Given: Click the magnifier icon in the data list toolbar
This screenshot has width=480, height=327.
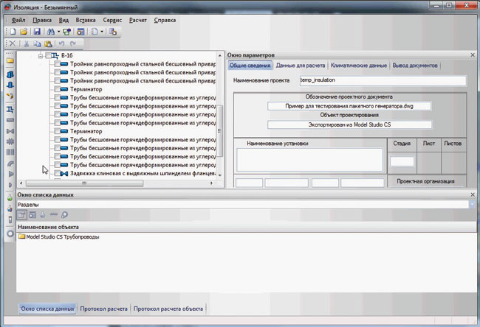Looking at the screenshot, I should pos(65,214).
